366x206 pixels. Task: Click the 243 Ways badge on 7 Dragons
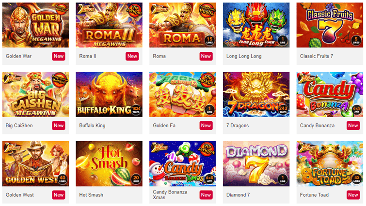point(283,110)
